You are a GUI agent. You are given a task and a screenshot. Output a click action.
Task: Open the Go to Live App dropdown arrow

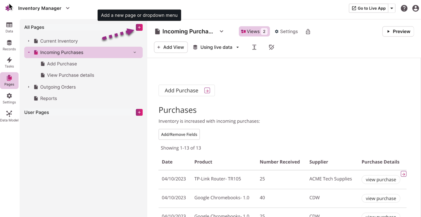click(x=392, y=8)
